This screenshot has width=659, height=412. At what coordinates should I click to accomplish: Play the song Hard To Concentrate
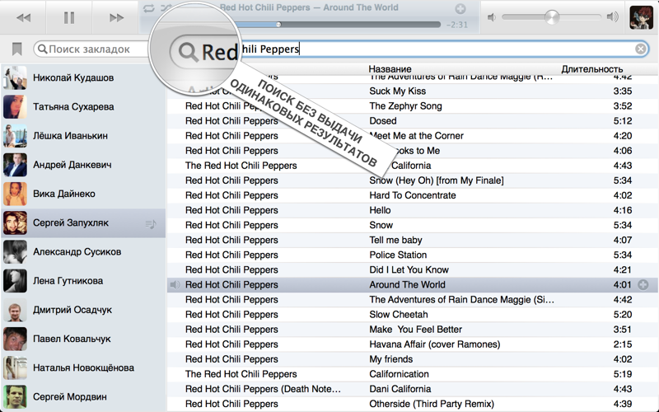[x=413, y=195]
